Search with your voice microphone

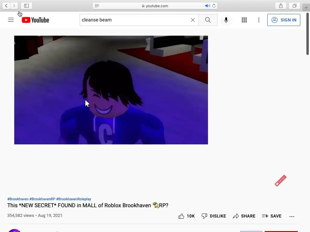click(x=226, y=20)
